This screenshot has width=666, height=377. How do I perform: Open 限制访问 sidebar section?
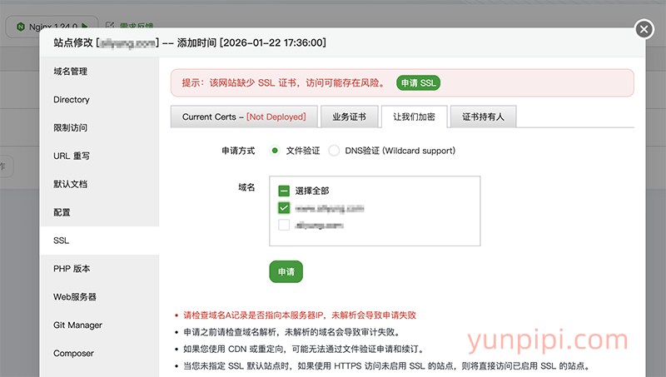(71, 128)
